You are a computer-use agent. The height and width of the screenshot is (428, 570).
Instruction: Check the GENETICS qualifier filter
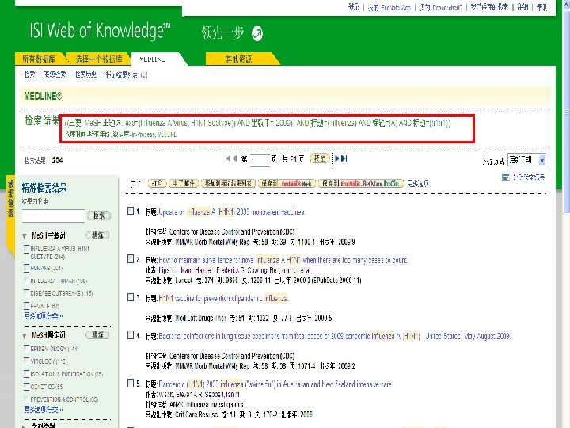coord(26,386)
